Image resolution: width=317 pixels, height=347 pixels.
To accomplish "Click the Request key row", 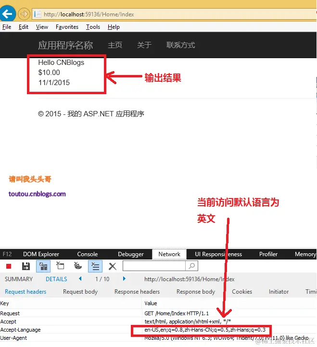I will pos(10,313).
